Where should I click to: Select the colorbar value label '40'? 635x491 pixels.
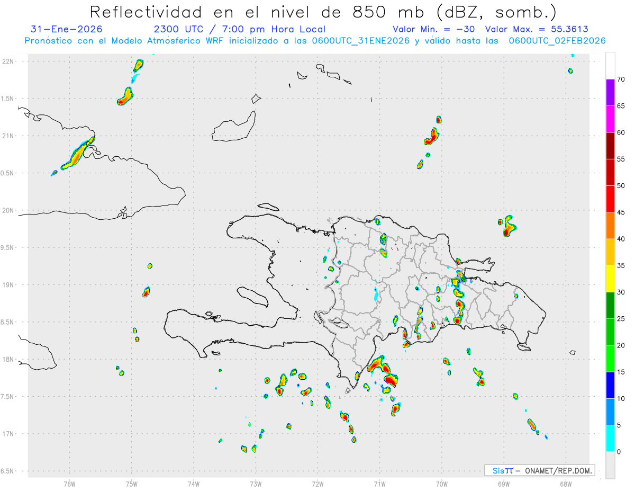[621, 239]
